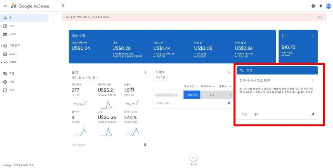The width and height of the screenshot is (333, 168).
Task: Toggle the pin on the 실적 card
Action: [145, 145]
